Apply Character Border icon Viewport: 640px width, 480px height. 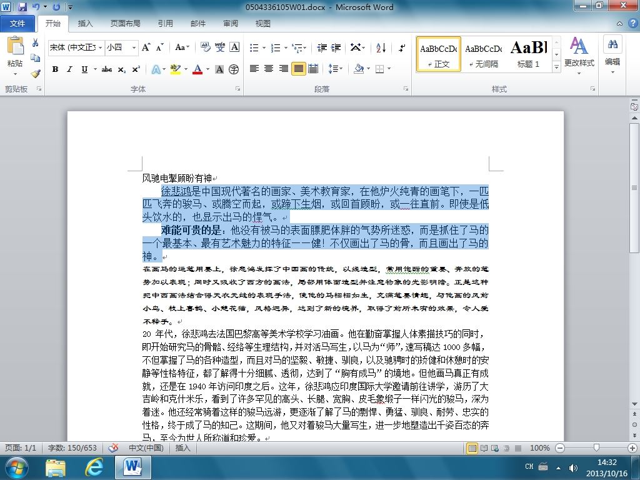pos(234,47)
